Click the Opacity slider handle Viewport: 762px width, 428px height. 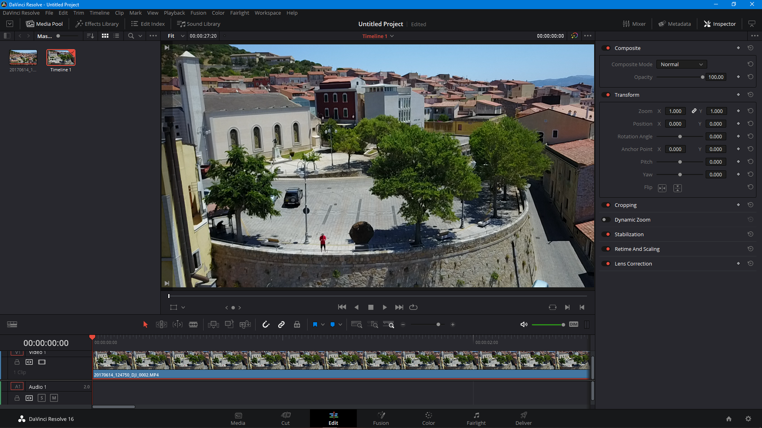click(x=702, y=77)
